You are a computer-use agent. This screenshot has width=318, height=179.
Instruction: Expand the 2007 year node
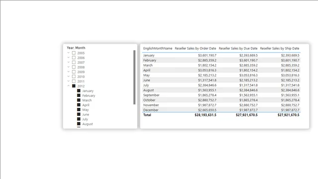click(x=69, y=62)
